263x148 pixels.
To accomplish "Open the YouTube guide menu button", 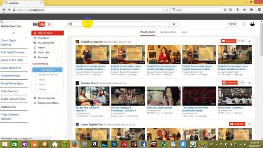I will click(x=49, y=24).
